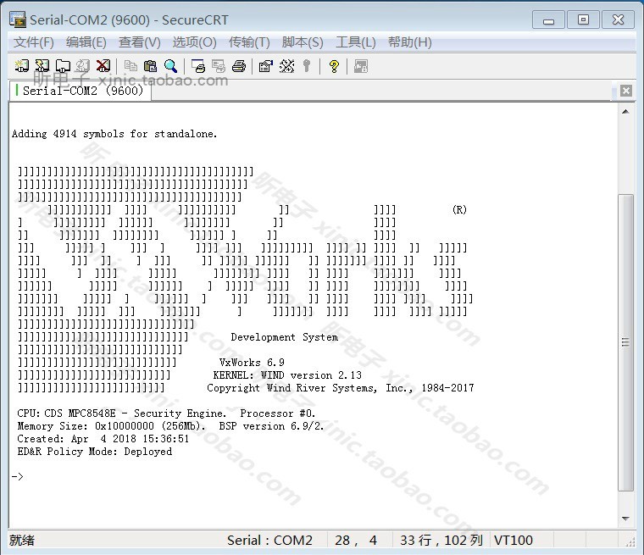Image resolution: width=644 pixels, height=555 pixels.
Task: Click the status bar 'Serial : COM2' entry
Action: [269, 540]
